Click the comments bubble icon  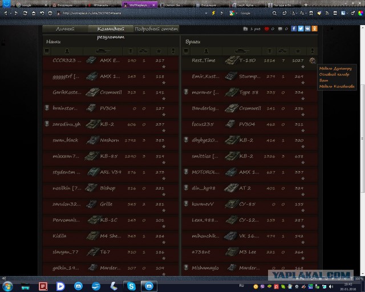(x=280, y=29)
